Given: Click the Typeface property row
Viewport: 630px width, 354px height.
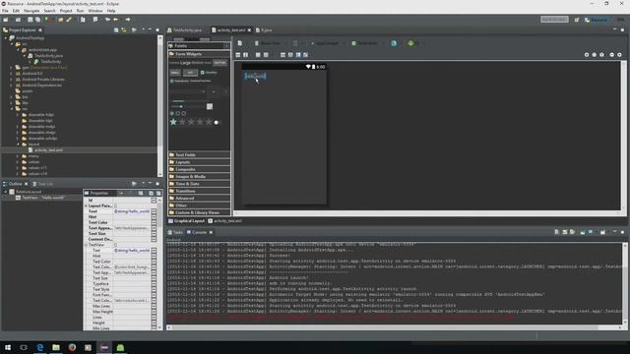Looking at the screenshot, I should coord(120,284).
